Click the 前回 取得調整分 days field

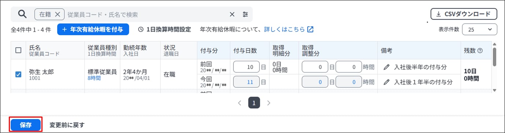pyautogui.click(x=315, y=67)
